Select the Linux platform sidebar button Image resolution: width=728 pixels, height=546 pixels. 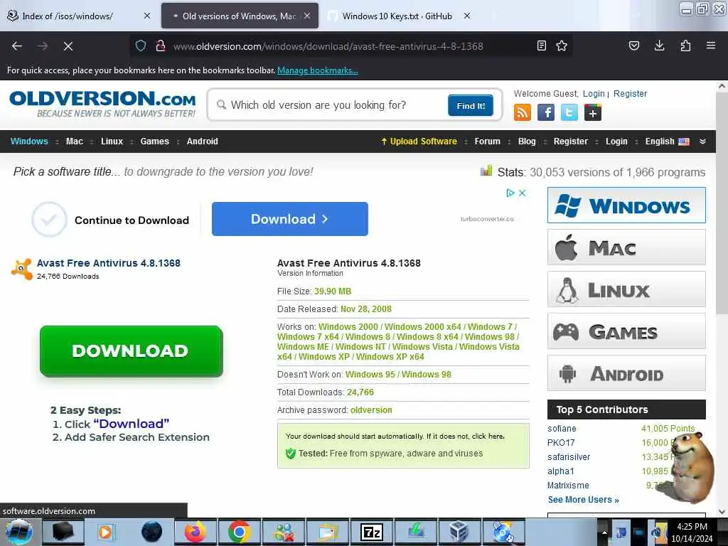(626, 289)
